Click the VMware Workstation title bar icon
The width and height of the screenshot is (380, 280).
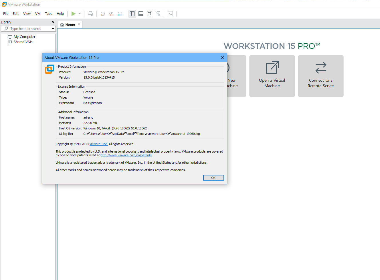click(x=4, y=4)
